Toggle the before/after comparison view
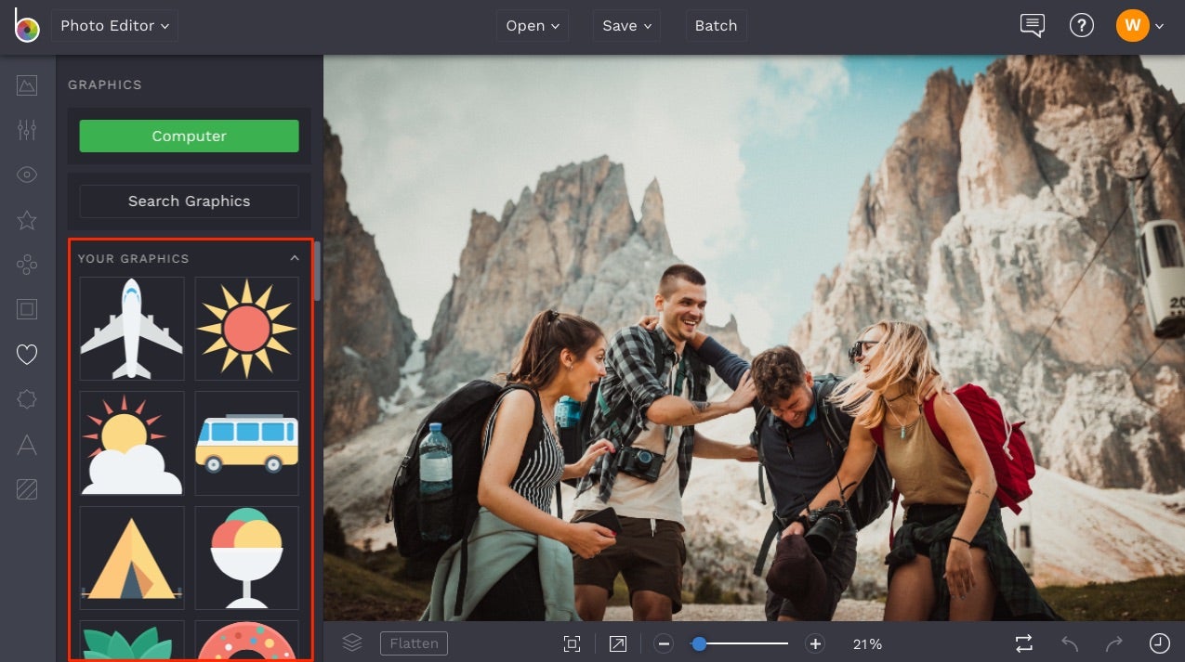This screenshot has width=1185, height=662. (1022, 643)
